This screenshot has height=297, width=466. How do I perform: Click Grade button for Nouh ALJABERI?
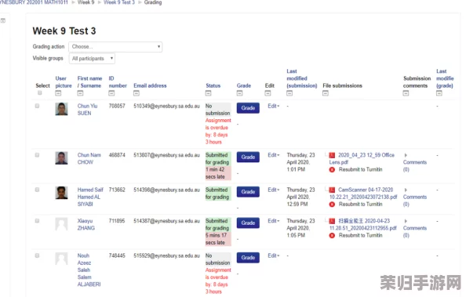click(248, 258)
